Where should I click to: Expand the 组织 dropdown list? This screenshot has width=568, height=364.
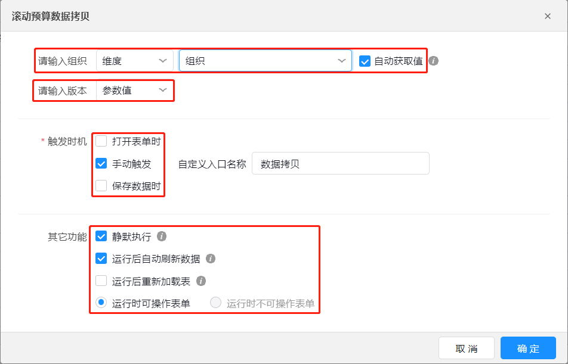coord(265,61)
